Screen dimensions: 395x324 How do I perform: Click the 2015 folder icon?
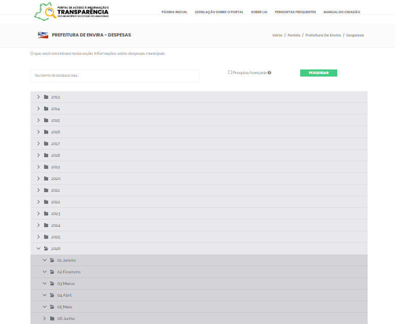46,120
